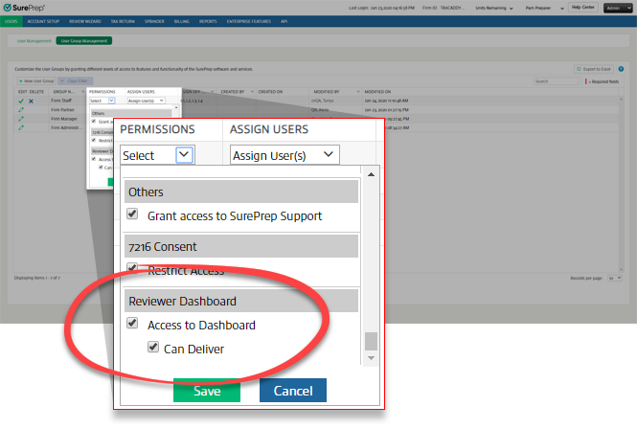Click the green Save button
The image size is (637, 429).
[206, 391]
